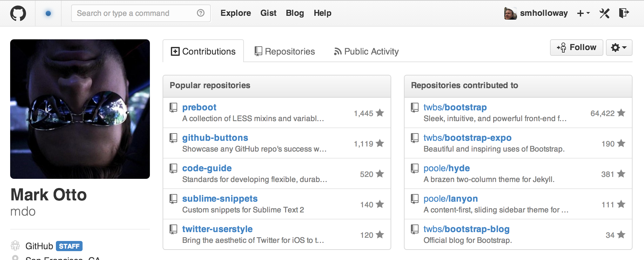Image resolution: width=644 pixels, height=260 pixels.
Task: Open the Gist menu link
Action: [268, 13]
